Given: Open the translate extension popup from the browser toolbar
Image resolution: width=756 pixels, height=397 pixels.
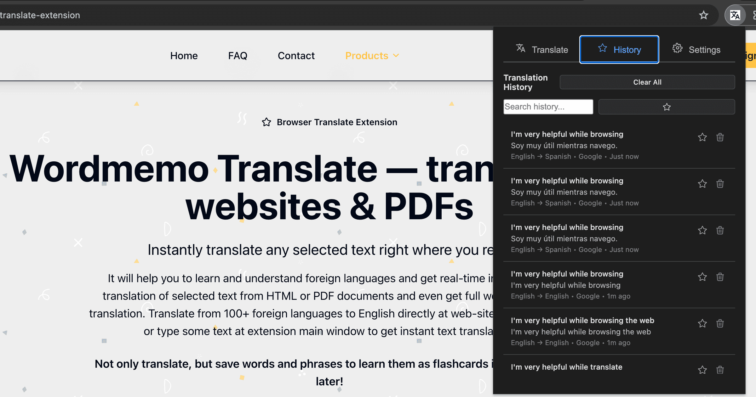Looking at the screenshot, I should coord(735,15).
